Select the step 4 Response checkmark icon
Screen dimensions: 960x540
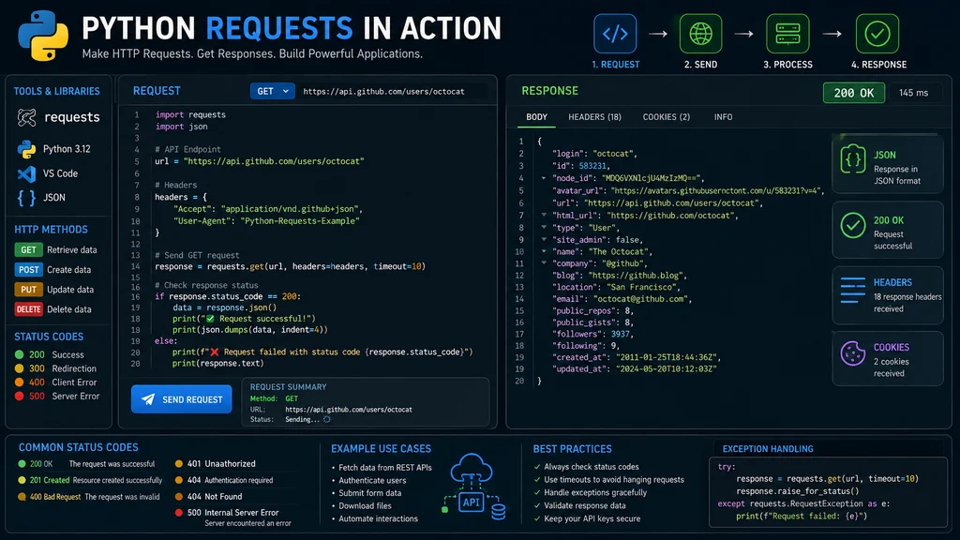coord(877,34)
